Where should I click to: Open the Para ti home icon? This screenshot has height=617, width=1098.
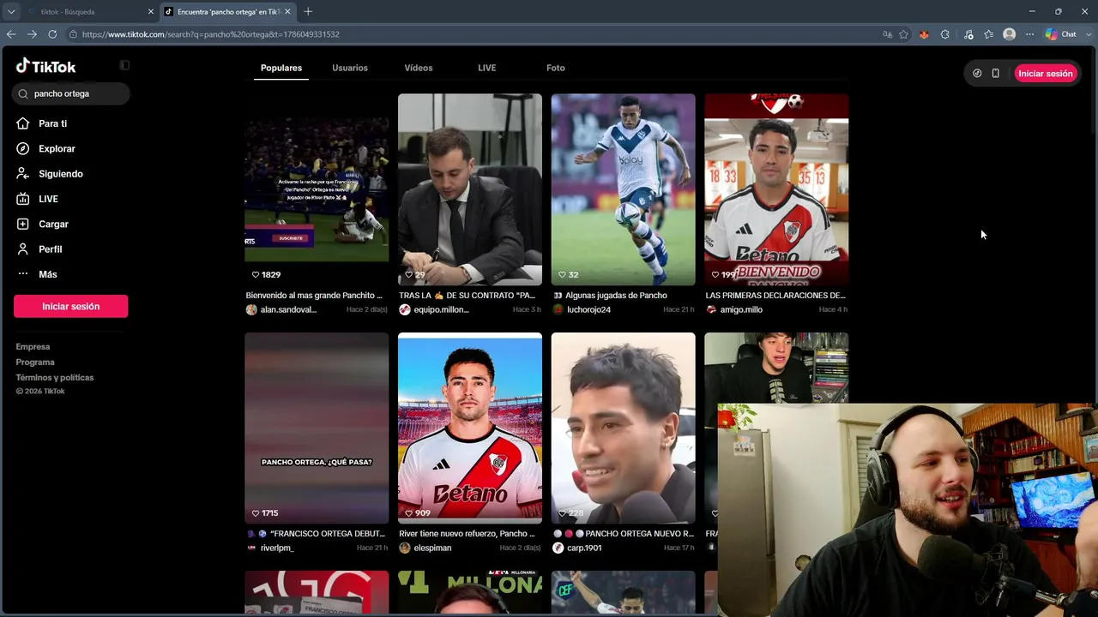coord(23,123)
